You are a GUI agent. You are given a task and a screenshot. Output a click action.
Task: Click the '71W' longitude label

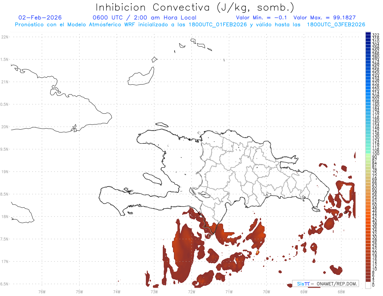tap(229, 291)
